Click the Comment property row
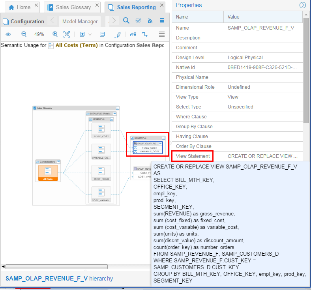 pyautogui.click(x=237, y=48)
